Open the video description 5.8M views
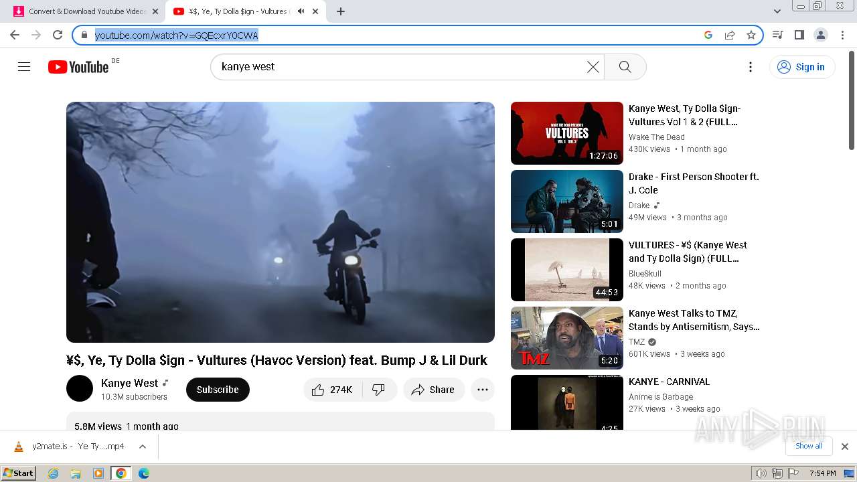Viewport: 857px width, 482px height. (x=281, y=421)
